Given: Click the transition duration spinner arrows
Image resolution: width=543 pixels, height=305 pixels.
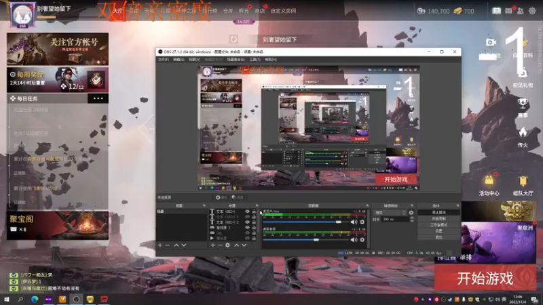Looking at the screenshot, I should (x=411, y=219).
